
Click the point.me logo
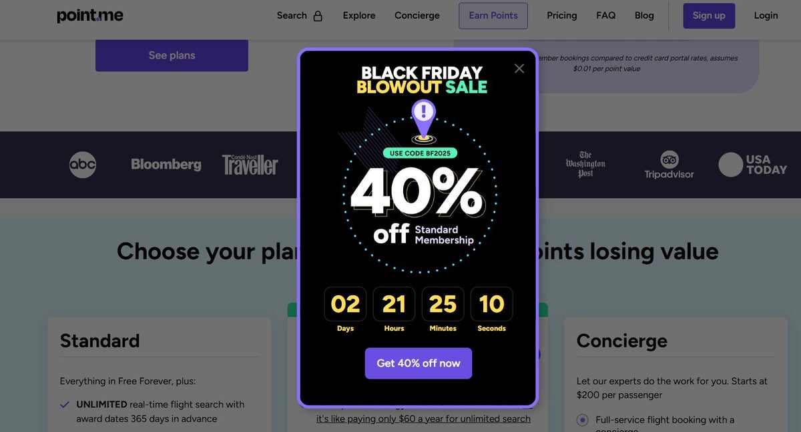coord(89,15)
